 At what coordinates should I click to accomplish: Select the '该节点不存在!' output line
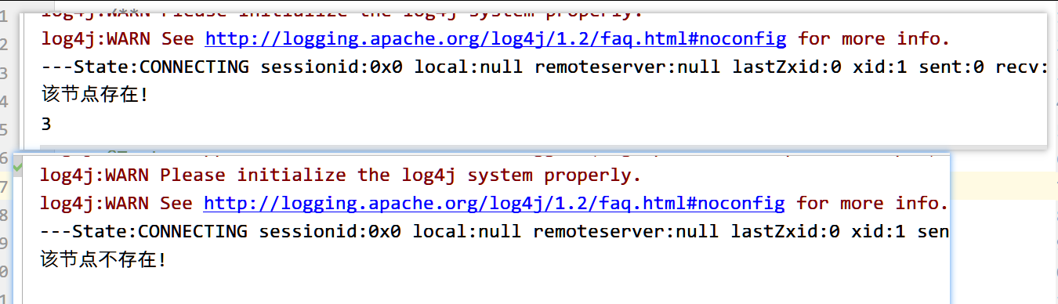[103, 259]
